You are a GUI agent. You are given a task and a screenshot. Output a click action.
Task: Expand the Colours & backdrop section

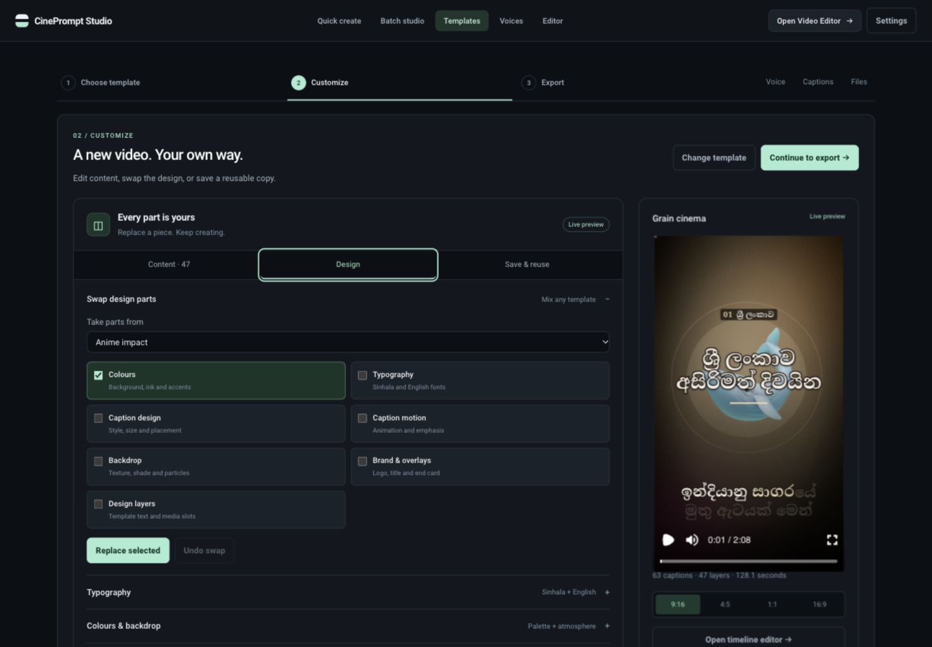(348, 626)
